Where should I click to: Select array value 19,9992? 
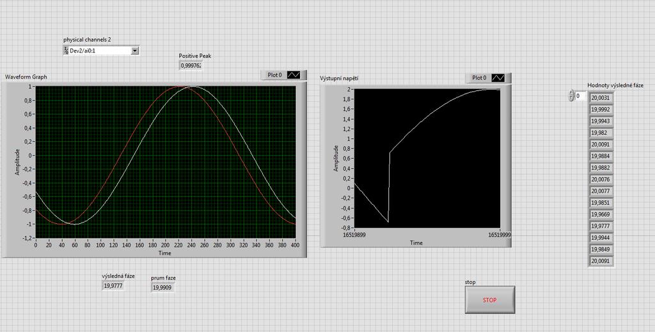pyautogui.click(x=601, y=109)
